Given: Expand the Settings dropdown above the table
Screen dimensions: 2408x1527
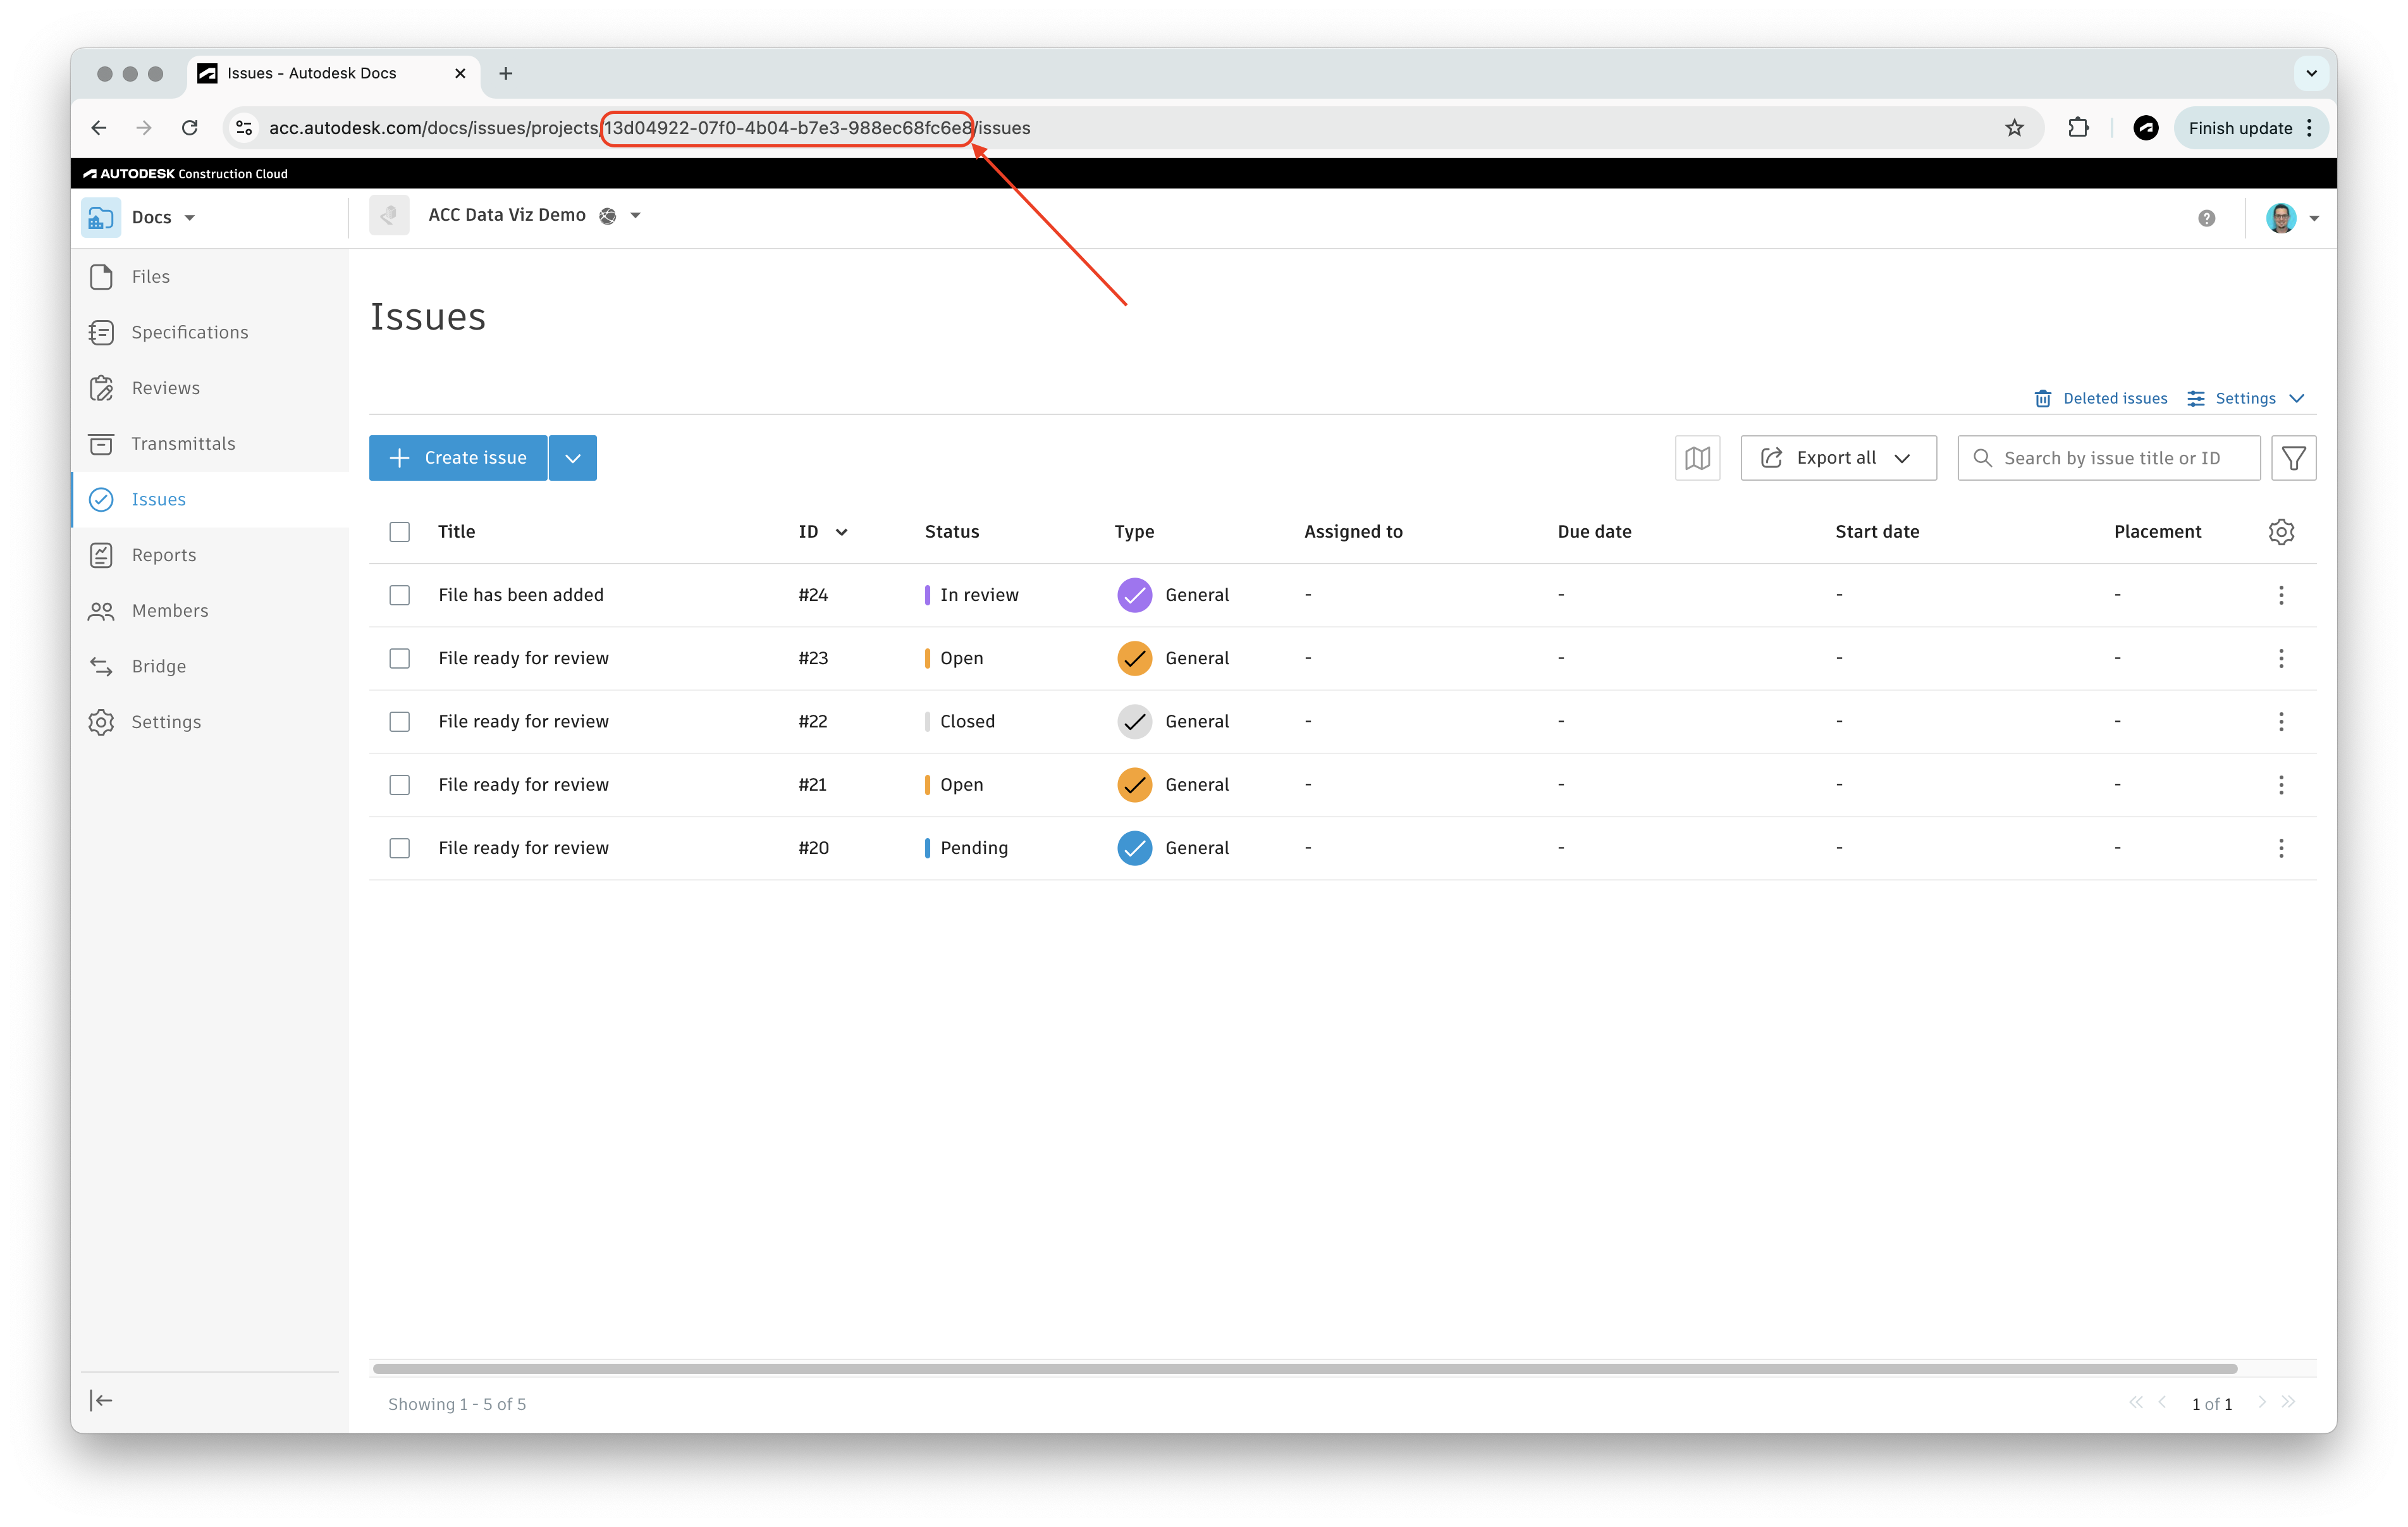Looking at the screenshot, I should 2245,397.
